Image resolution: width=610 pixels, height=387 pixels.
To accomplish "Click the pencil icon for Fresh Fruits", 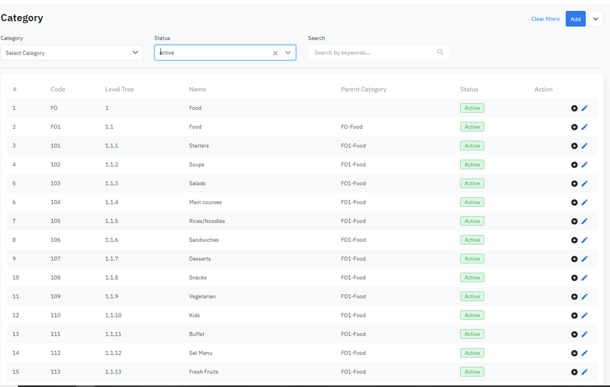I will pyautogui.click(x=585, y=372).
